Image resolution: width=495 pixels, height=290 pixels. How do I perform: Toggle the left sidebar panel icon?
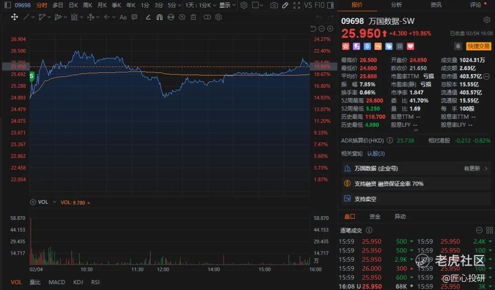click(x=7, y=5)
